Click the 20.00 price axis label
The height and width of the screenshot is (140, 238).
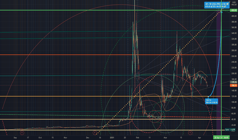point(234,125)
